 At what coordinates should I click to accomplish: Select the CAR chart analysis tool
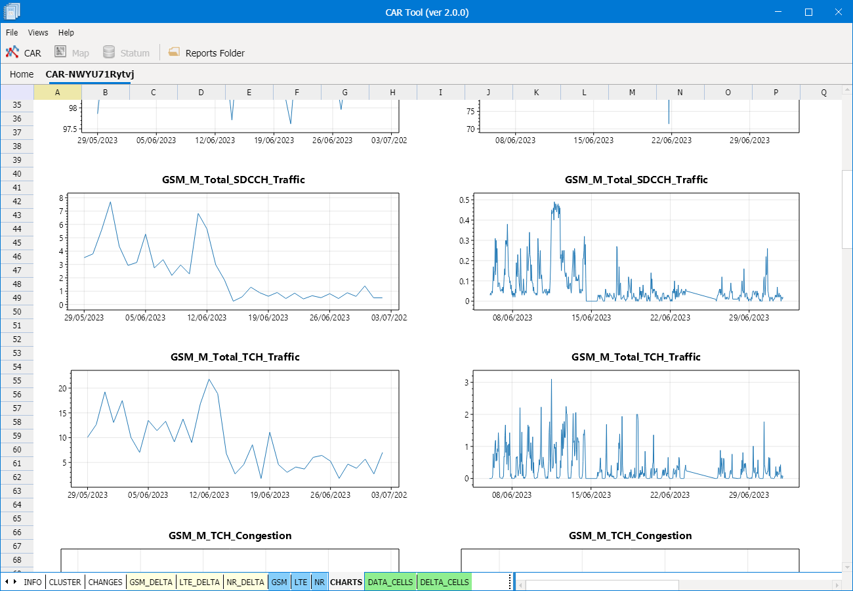[23, 52]
